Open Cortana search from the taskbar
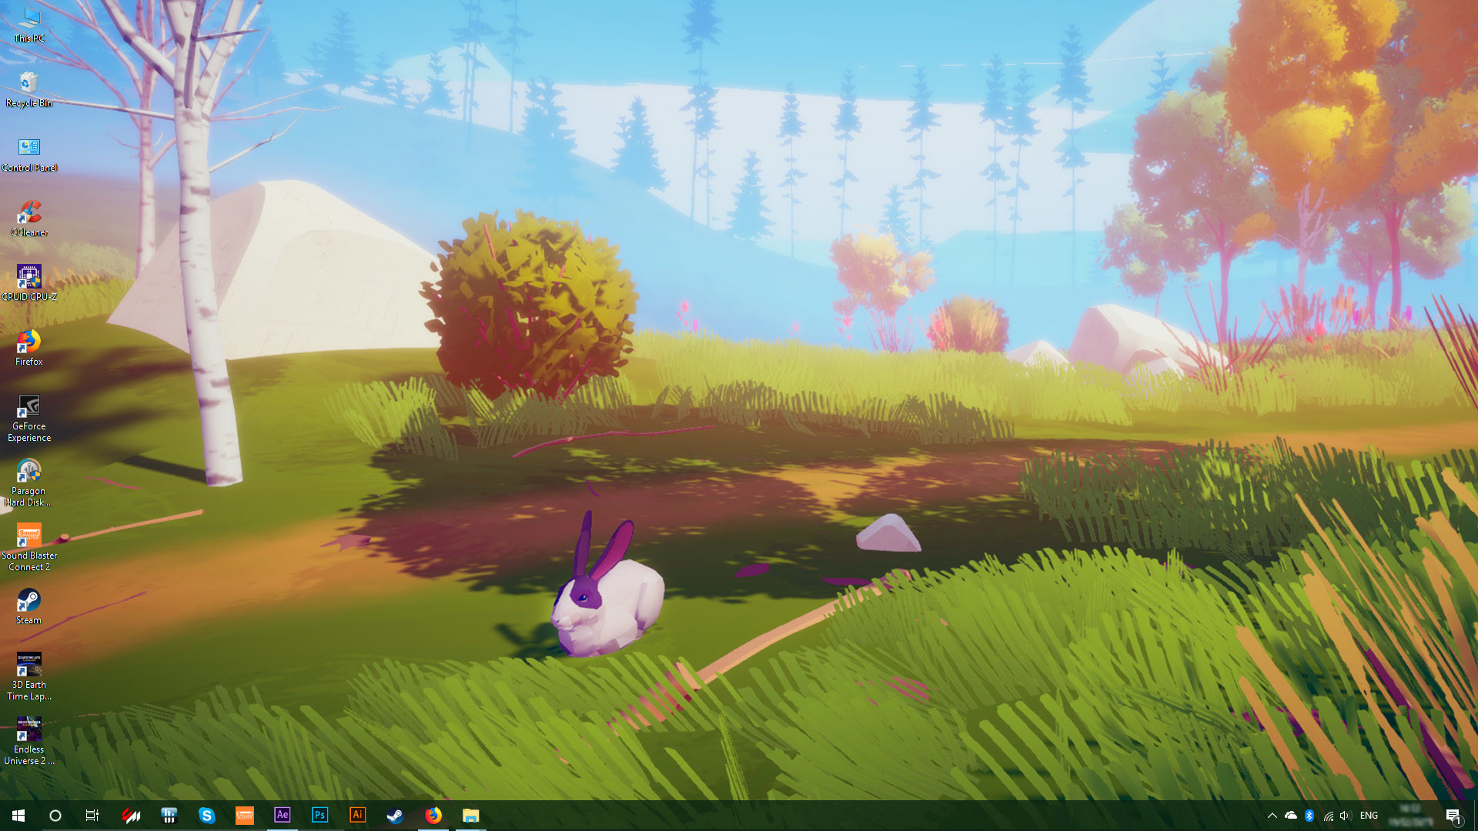This screenshot has height=831, width=1478. pos(55,815)
